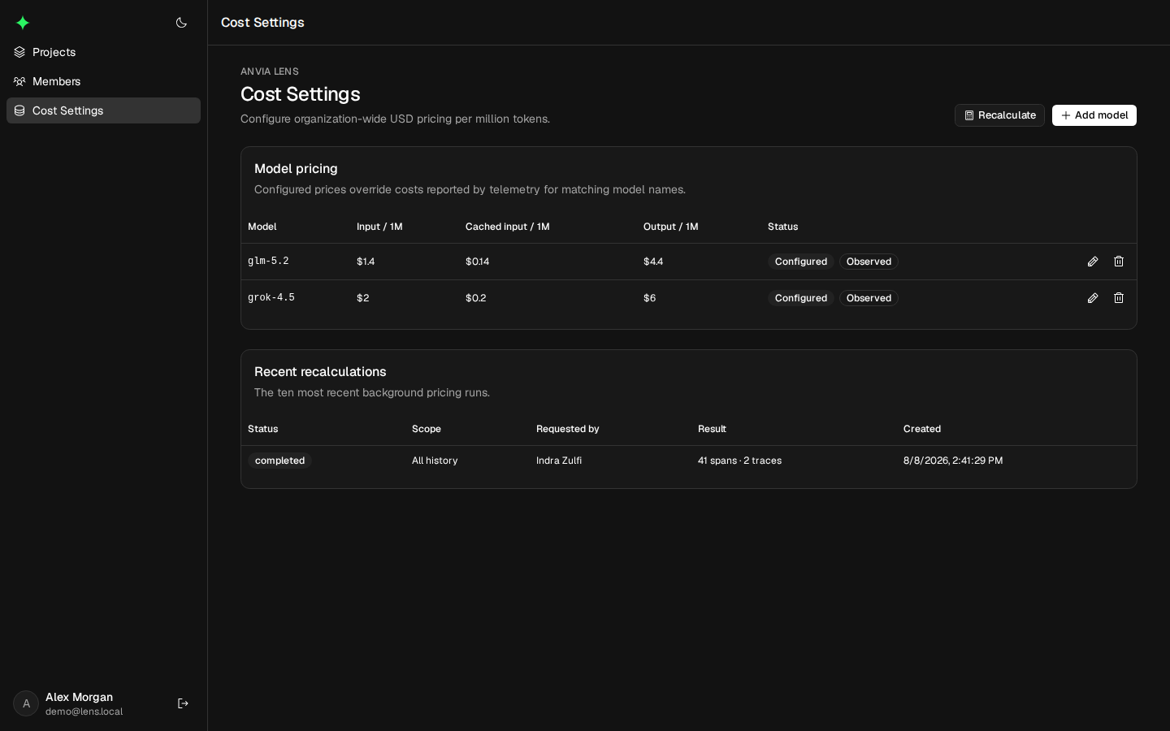Click the Members people icon
This screenshot has height=731, width=1170.
[19, 81]
